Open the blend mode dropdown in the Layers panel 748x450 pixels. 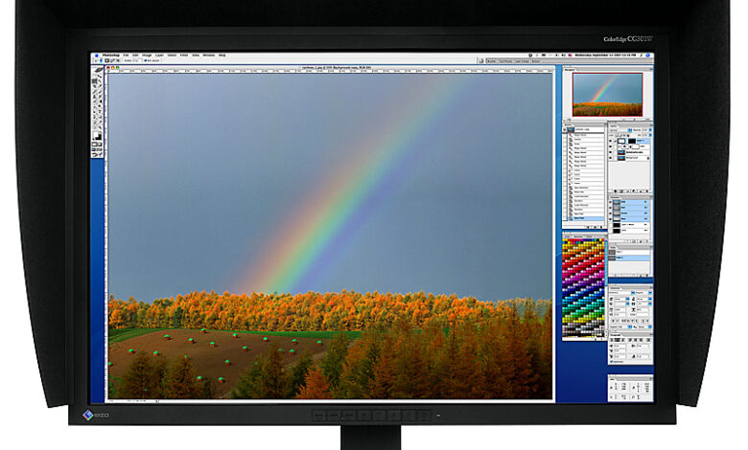click(620, 130)
